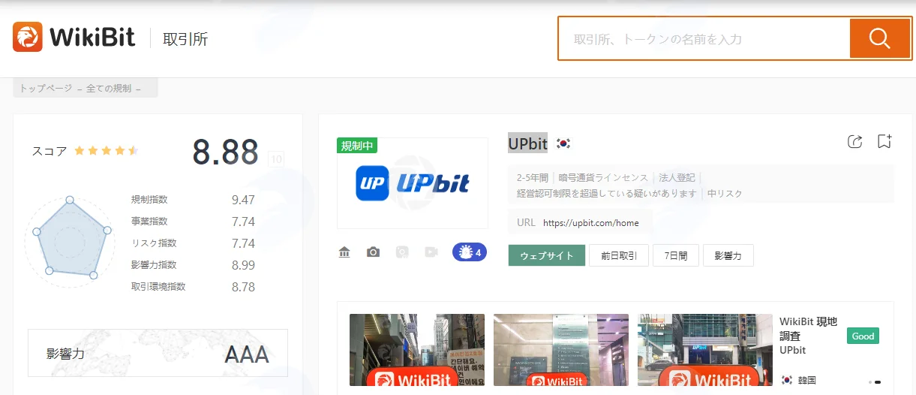Viewport: 916px width, 395px height.
Task: Click the small 10 max-score box
Action: point(276,159)
